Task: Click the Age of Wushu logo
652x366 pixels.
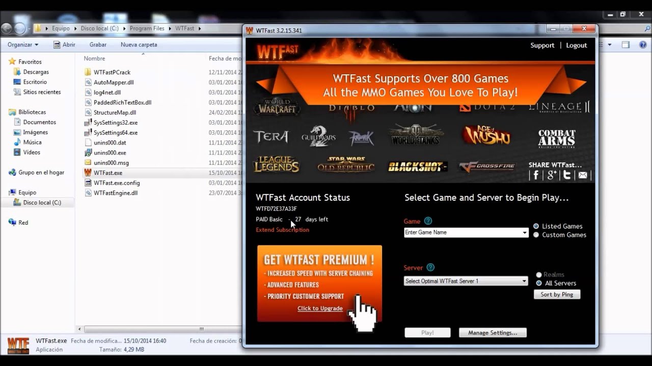Action: pyautogui.click(x=486, y=135)
